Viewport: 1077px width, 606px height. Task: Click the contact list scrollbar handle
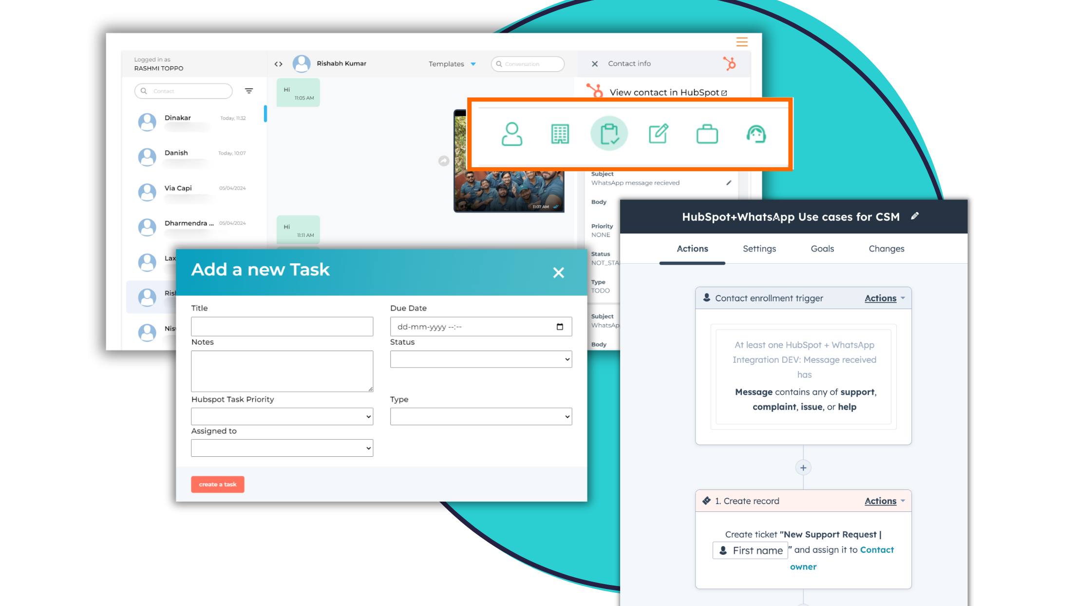click(x=265, y=114)
